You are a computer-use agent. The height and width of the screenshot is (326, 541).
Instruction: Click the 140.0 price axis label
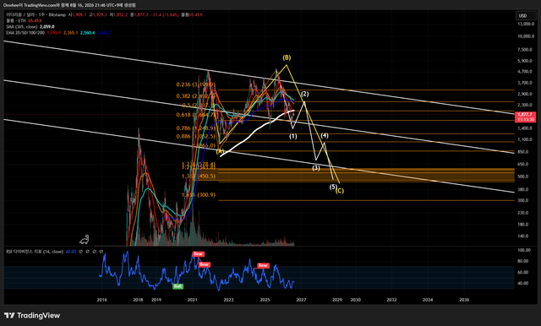[x=523, y=236]
